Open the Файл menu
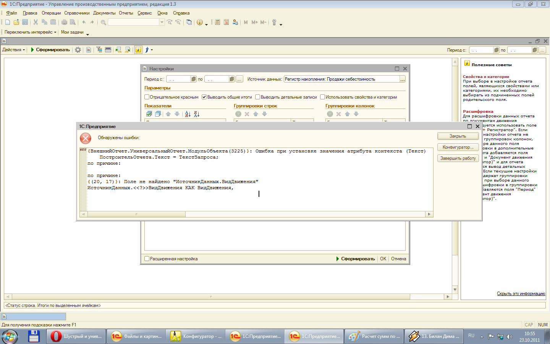550x344 pixels. [11, 13]
